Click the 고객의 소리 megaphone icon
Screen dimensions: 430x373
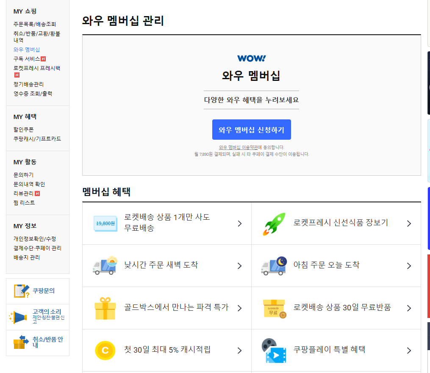(18, 318)
